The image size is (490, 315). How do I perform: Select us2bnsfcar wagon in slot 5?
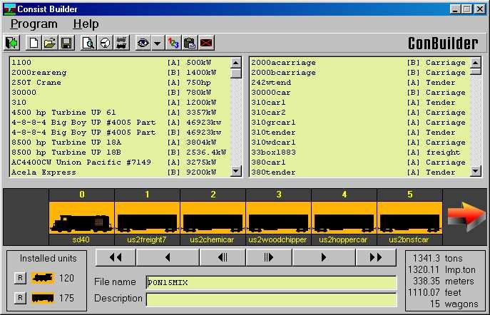[x=409, y=217]
